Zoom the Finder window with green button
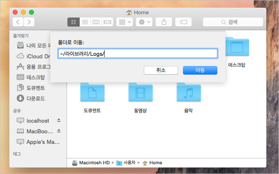Screen dimensions: 279x174 pyautogui.click(x=31, y=12)
